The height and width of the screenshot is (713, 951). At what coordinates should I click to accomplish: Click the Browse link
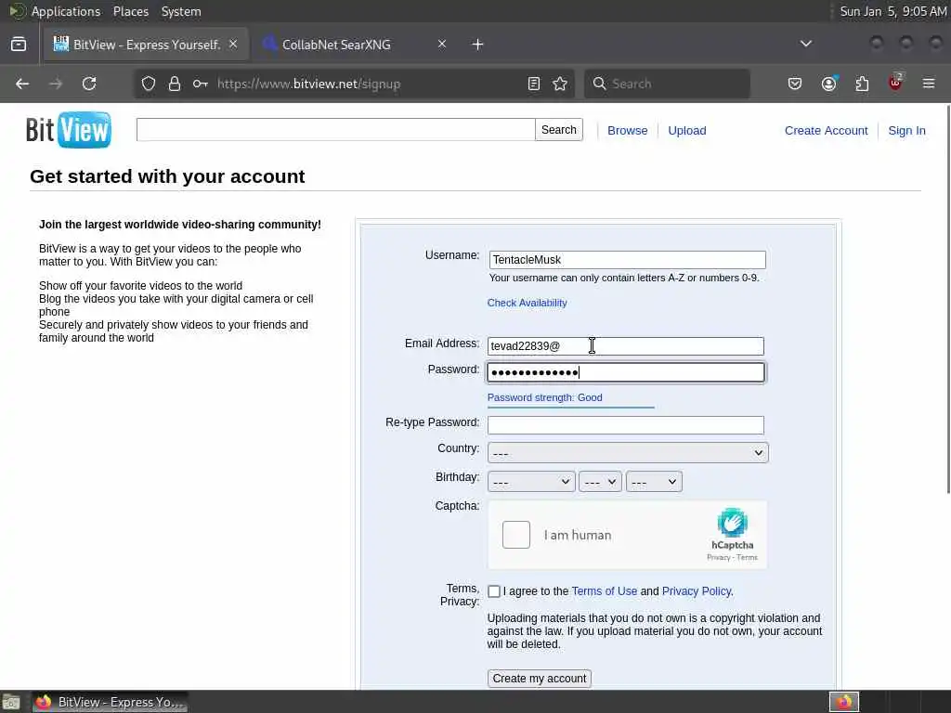(627, 130)
